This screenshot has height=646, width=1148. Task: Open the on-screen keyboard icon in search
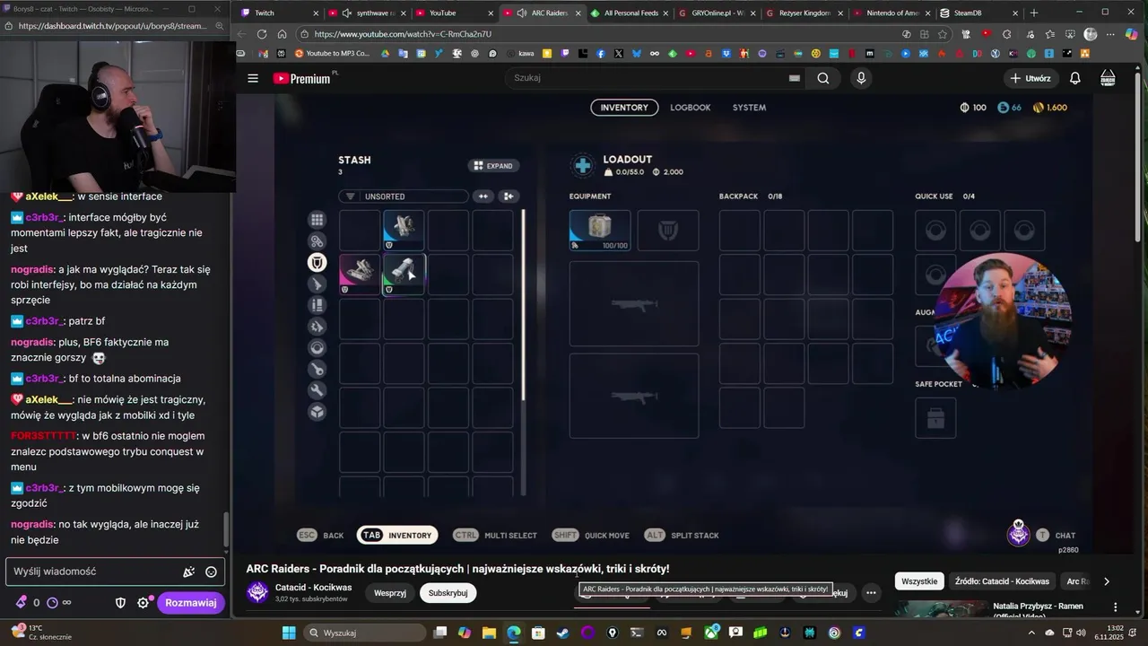click(x=794, y=78)
